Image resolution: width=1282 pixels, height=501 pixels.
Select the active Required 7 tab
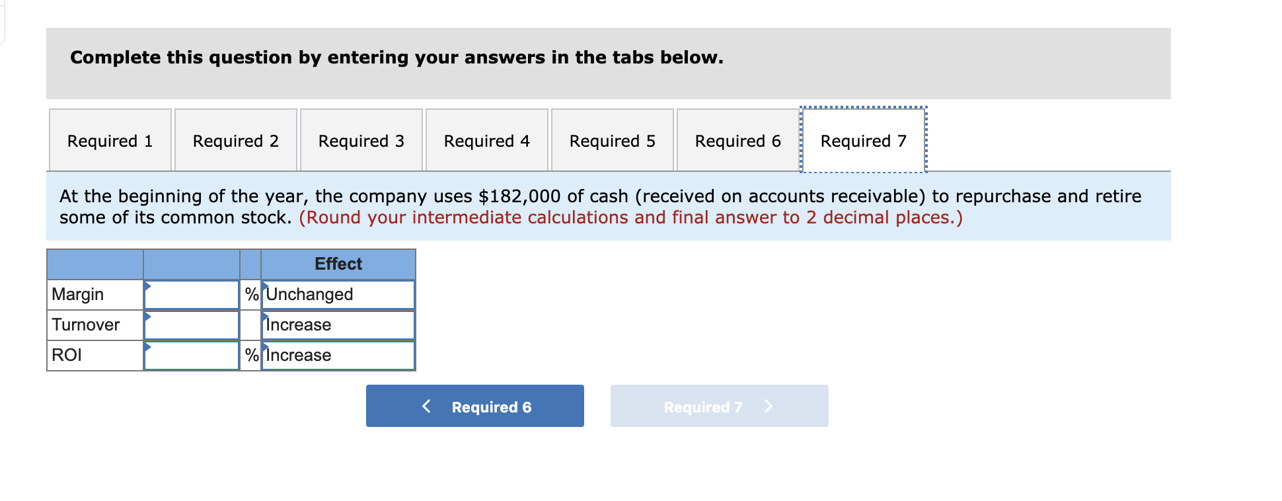pyautogui.click(x=863, y=140)
